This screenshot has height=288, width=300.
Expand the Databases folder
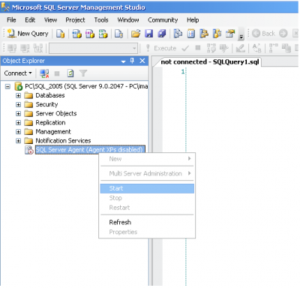(18, 95)
